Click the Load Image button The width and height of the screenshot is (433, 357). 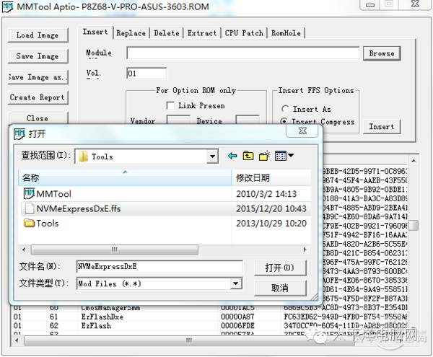(x=38, y=35)
